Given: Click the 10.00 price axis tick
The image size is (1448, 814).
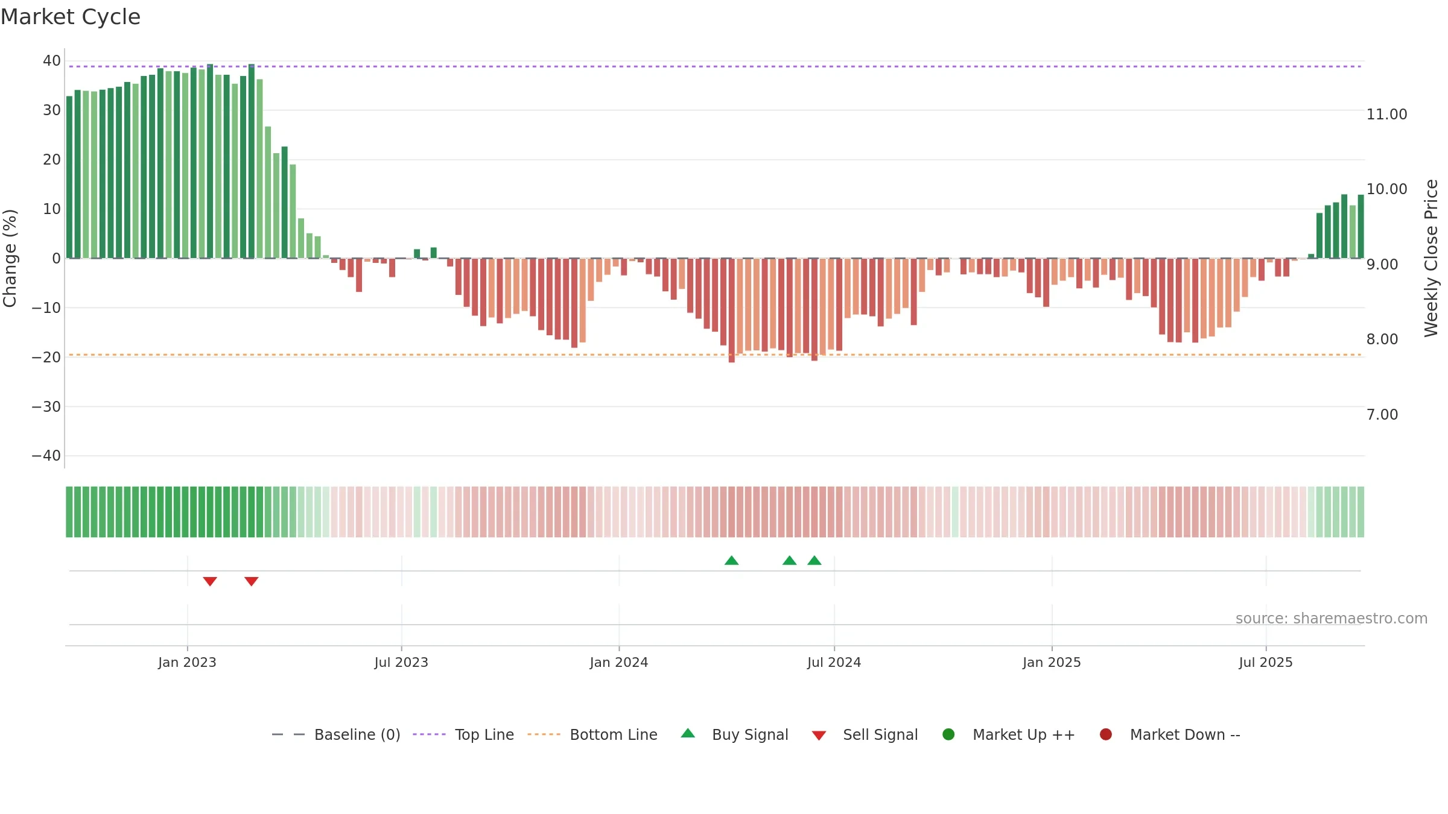Looking at the screenshot, I should [x=1386, y=189].
